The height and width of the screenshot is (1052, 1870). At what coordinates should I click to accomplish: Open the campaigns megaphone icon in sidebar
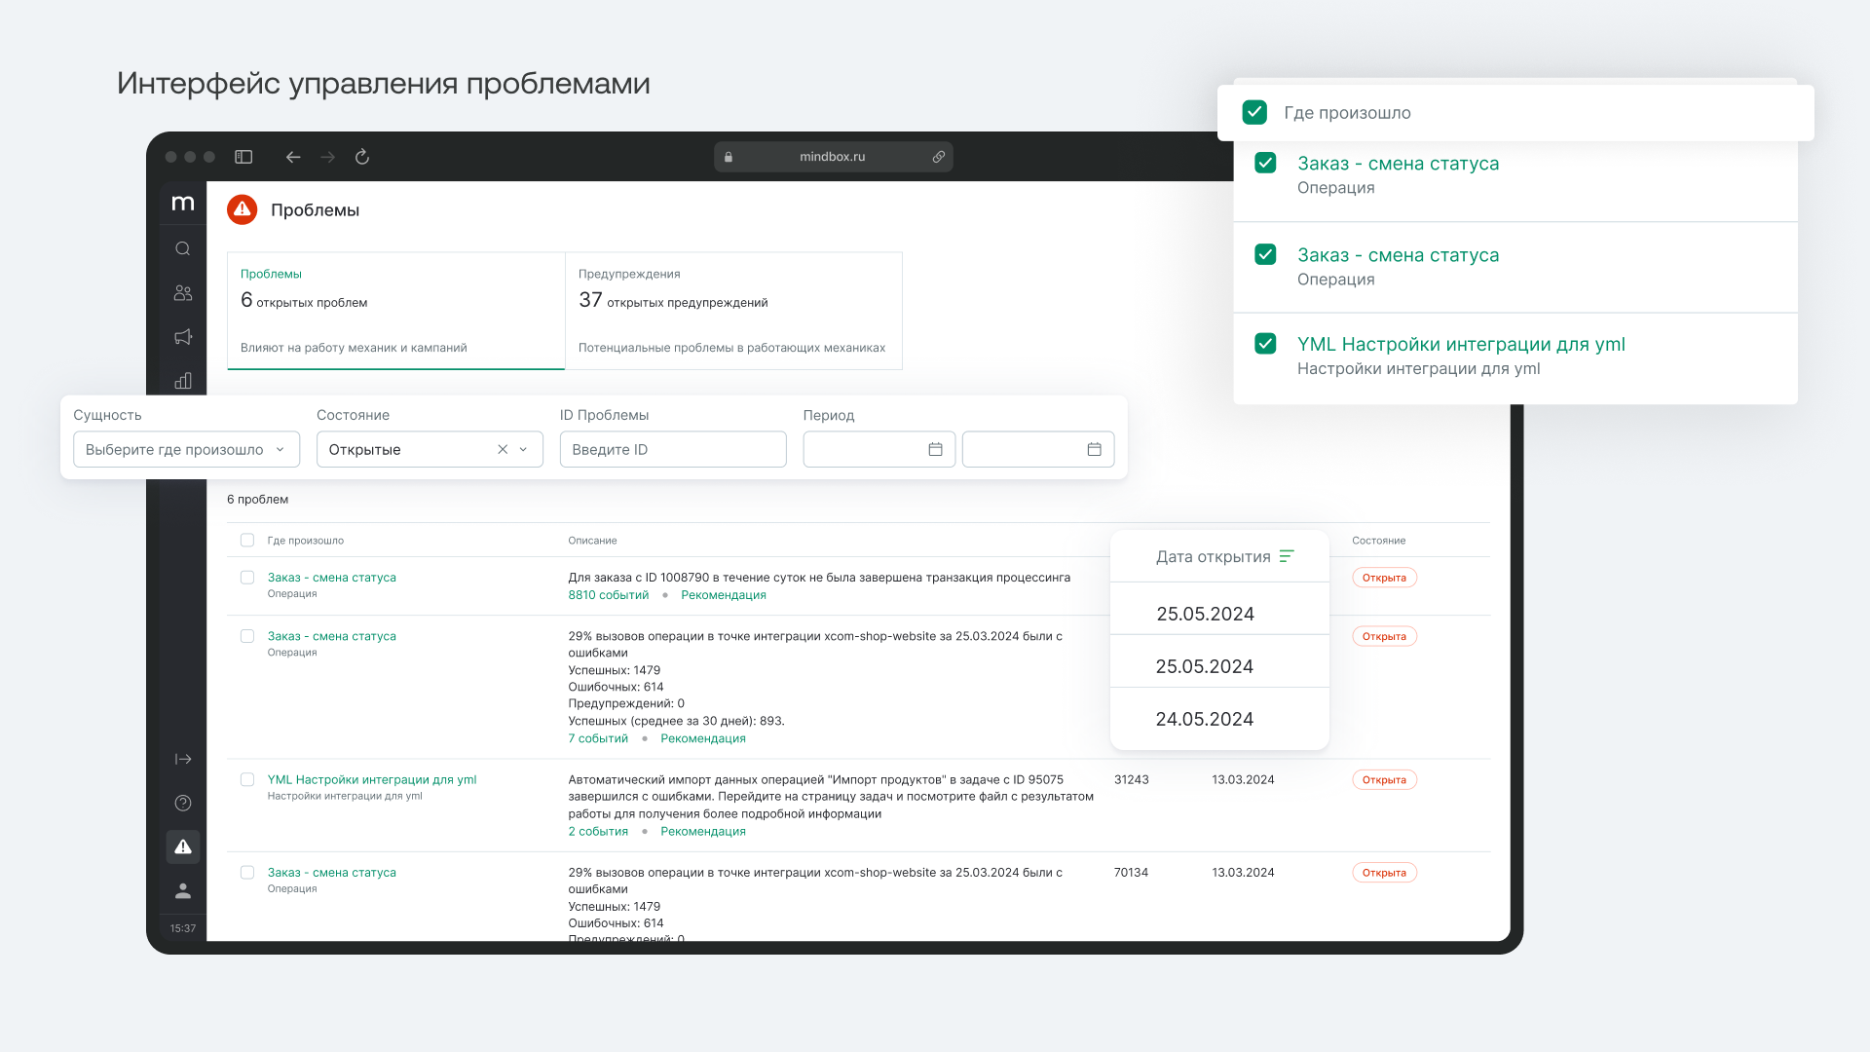coord(182,337)
